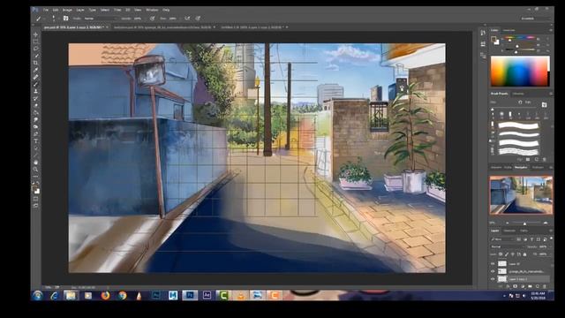Select the Brush tool in toolbox
This screenshot has width=565, height=318.
[x=35, y=84]
